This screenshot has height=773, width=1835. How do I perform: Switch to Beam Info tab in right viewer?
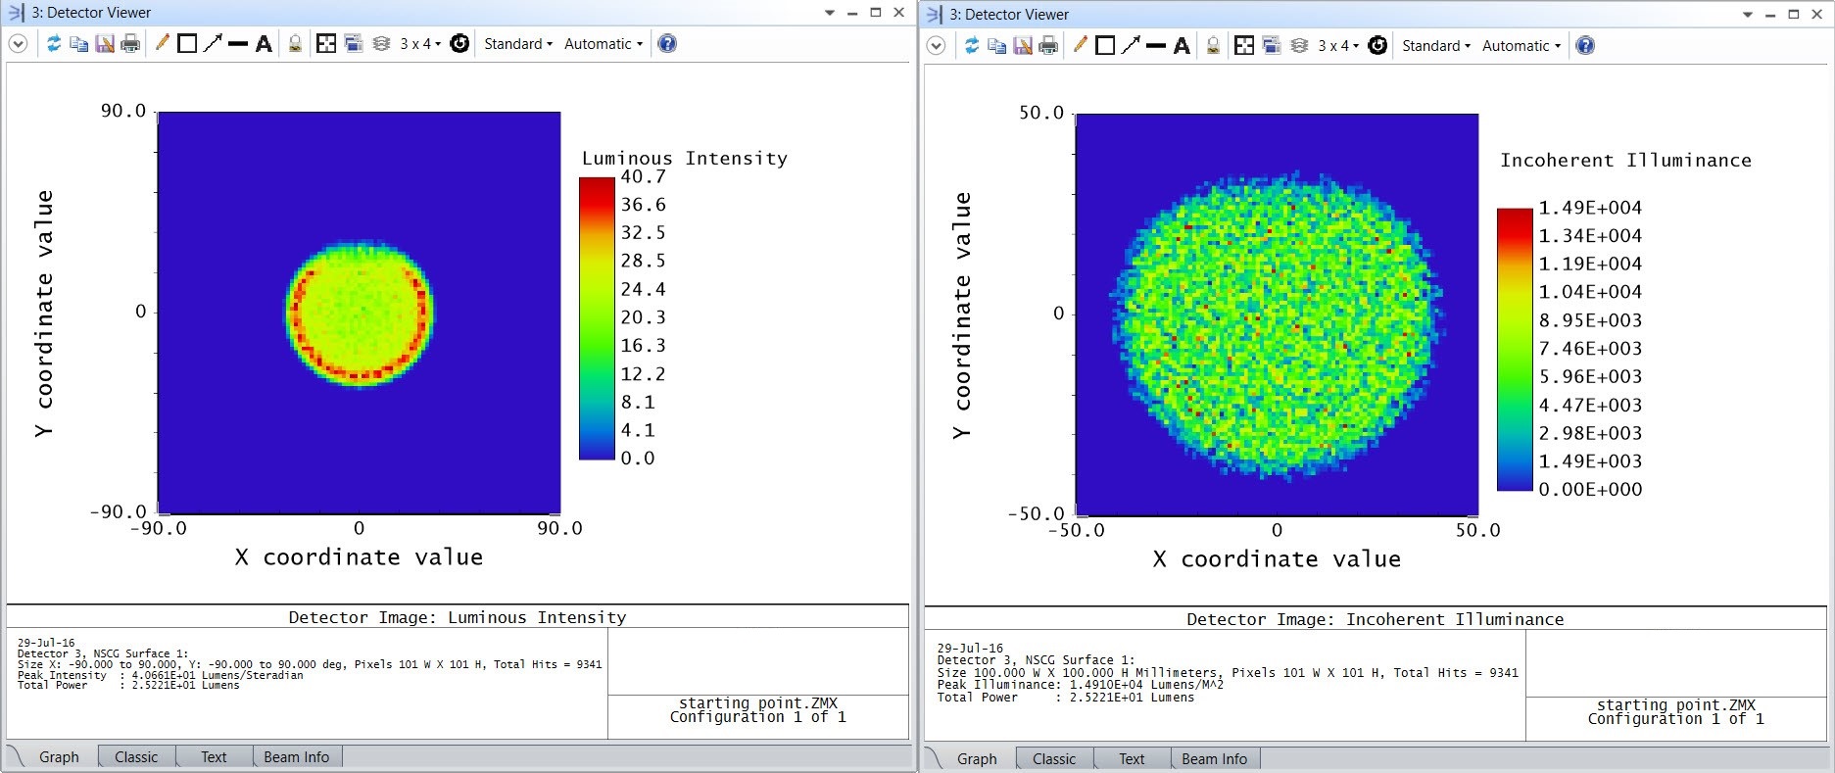pos(1215,759)
